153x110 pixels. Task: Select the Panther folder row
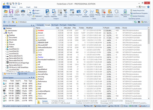pyautogui.click(x=91, y=57)
